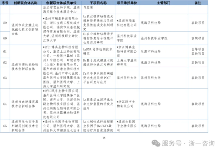Select row number 59
Viewport: 215px width, 148px height.
click(x=5, y=23)
